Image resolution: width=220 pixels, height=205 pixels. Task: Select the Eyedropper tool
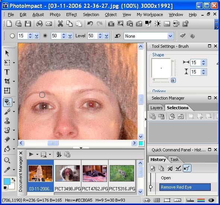click(x=7, y=170)
